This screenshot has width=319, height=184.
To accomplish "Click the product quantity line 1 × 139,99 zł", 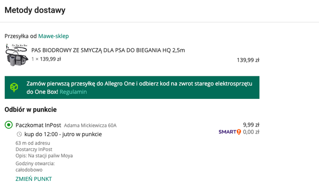I will pos(46,59).
